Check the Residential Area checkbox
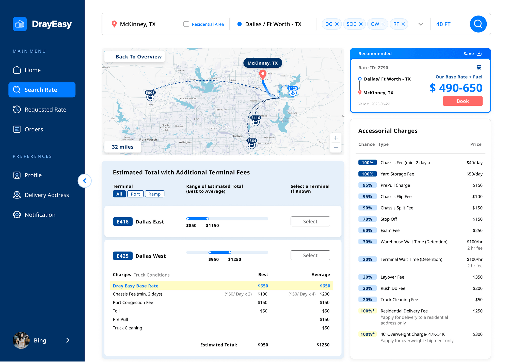 pos(186,24)
